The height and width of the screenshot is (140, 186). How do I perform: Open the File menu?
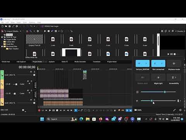coord(2,23)
